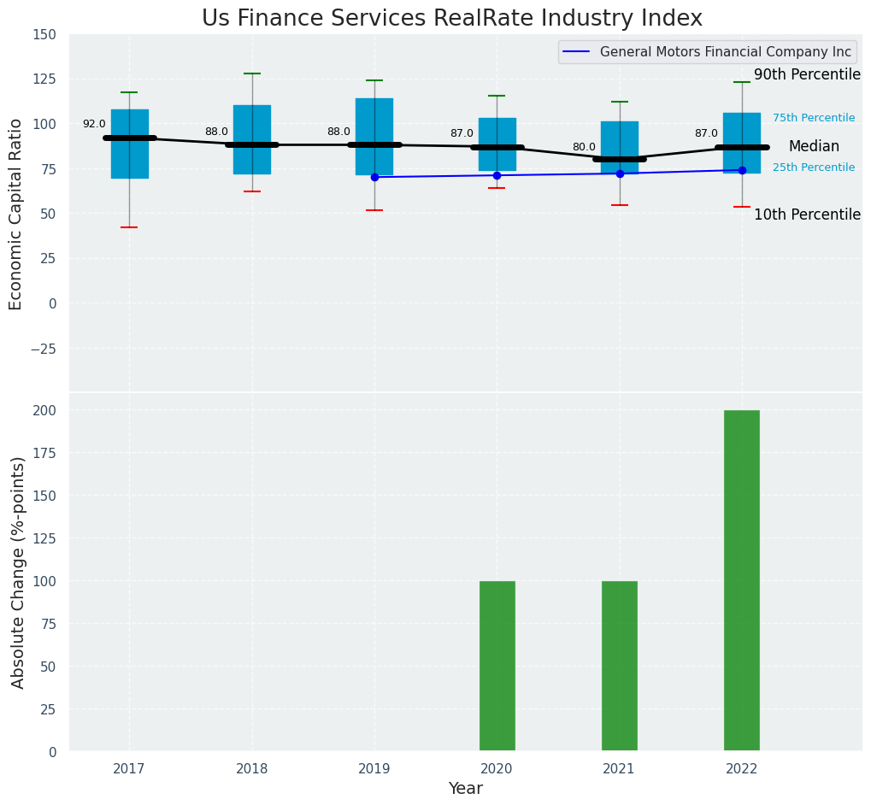The height and width of the screenshot is (805, 871).
Task: Click the General Motors Financial legend label
Action: tap(725, 52)
